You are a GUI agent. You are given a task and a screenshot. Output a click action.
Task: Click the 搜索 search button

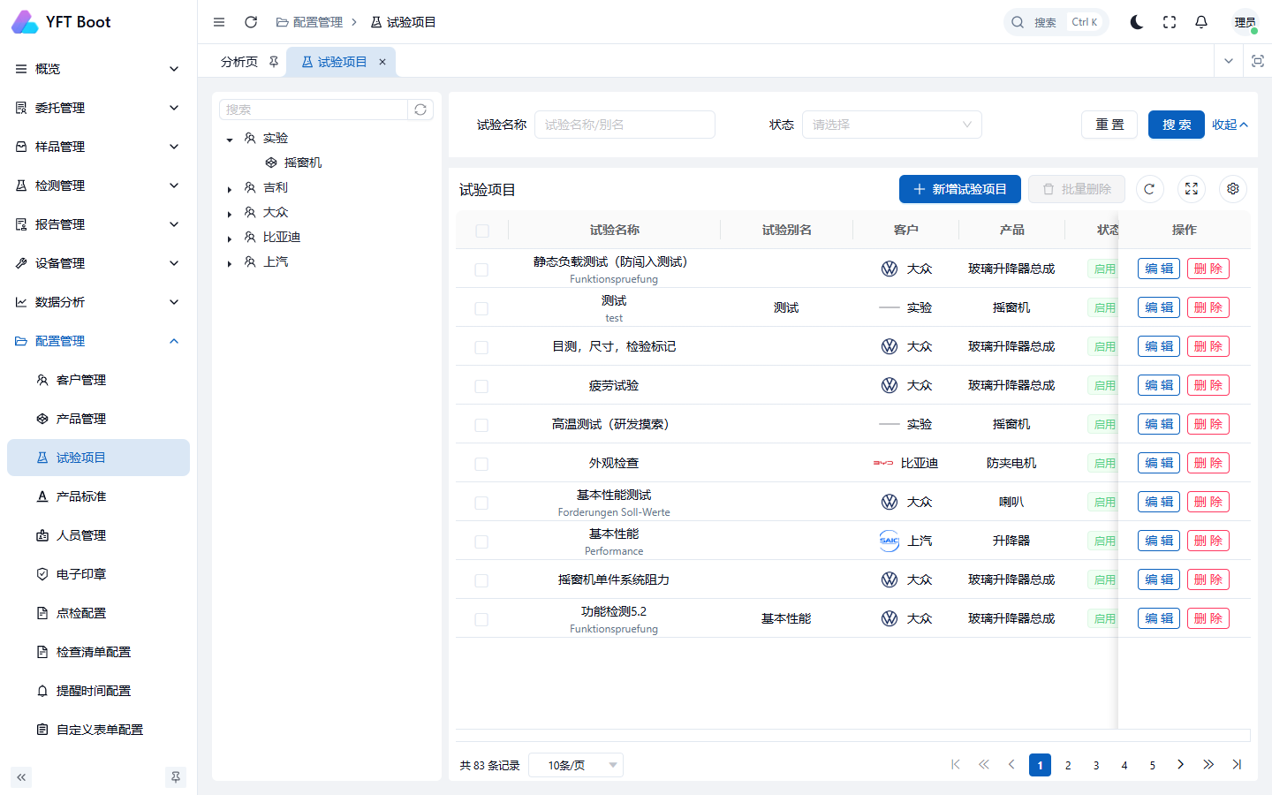(1177, 125)
